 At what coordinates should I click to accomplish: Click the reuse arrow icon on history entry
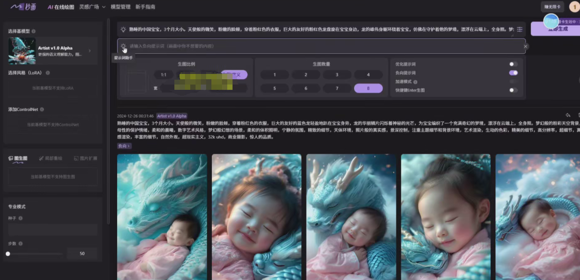tap(568, 115)
